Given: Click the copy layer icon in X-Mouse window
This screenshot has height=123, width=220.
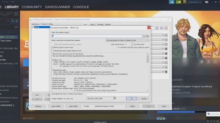Looking at the screenshot, I should click(x=157, y=28).
